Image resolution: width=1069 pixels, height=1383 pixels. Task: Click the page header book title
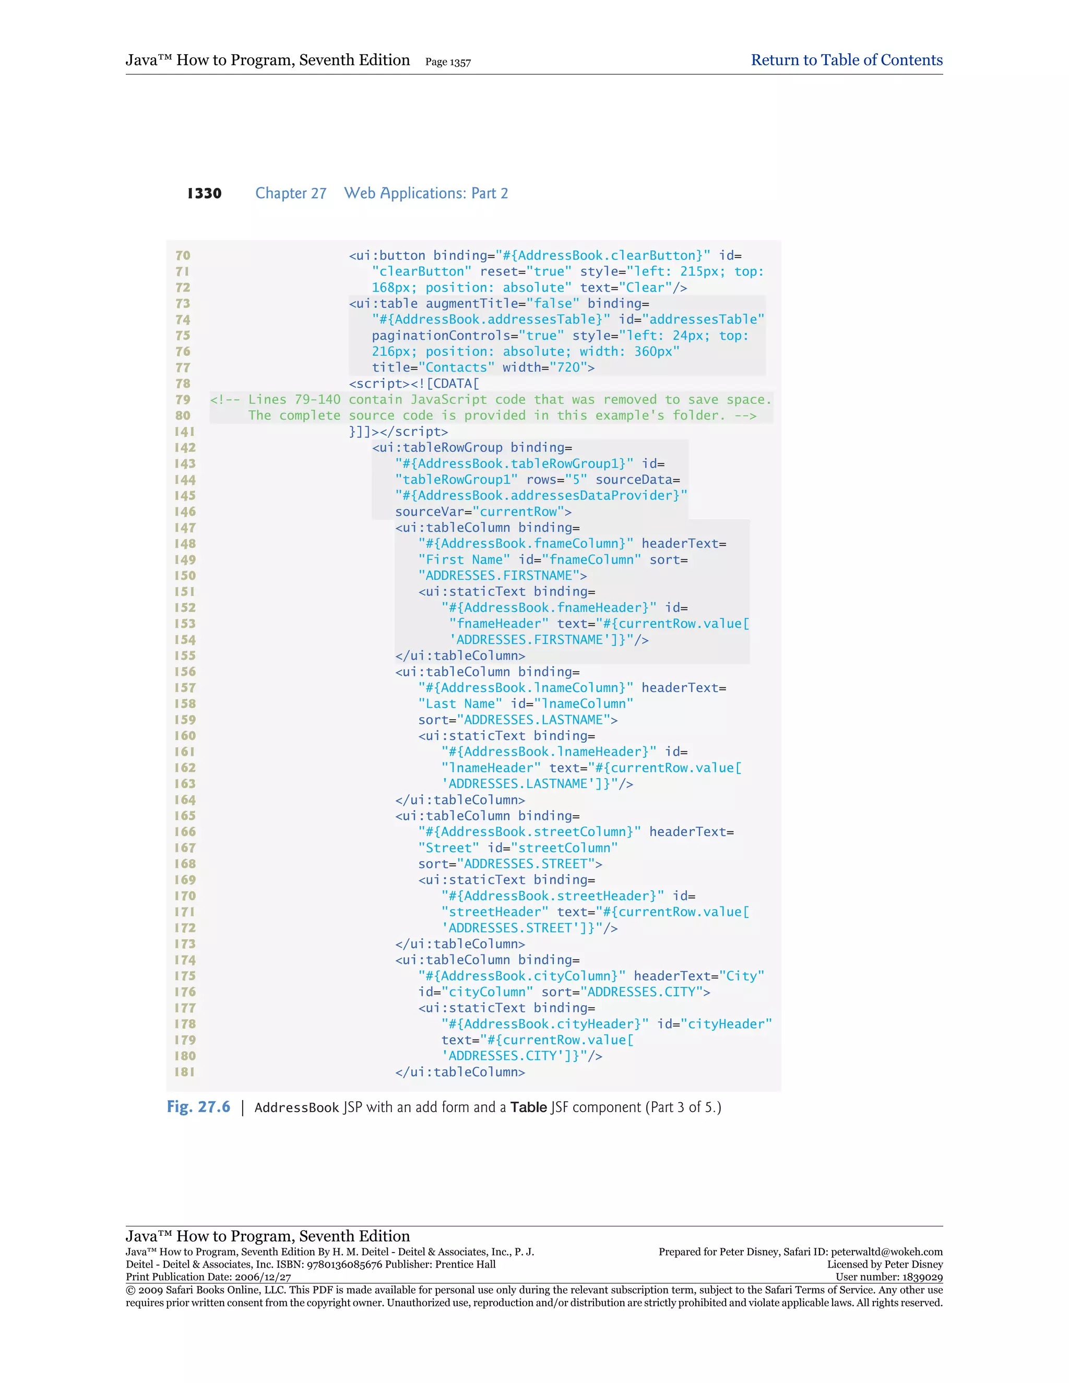pos(267,60)
